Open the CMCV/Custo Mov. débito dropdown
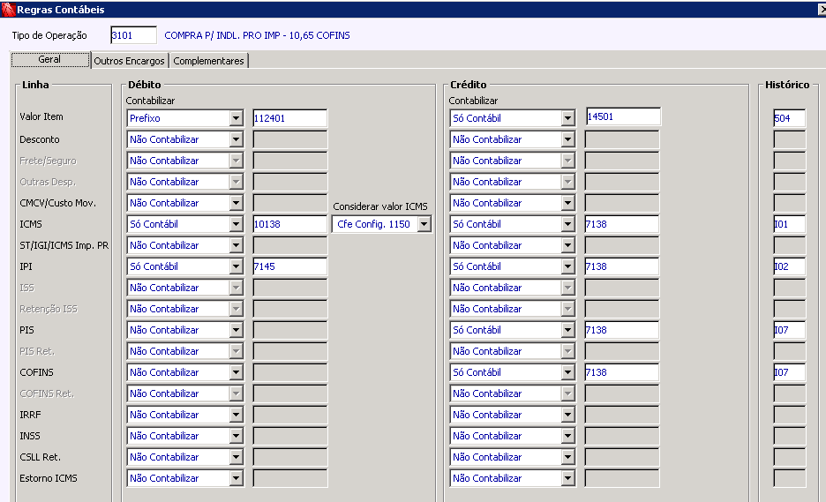Screen dimensions: 826x502 pos(184,203)
